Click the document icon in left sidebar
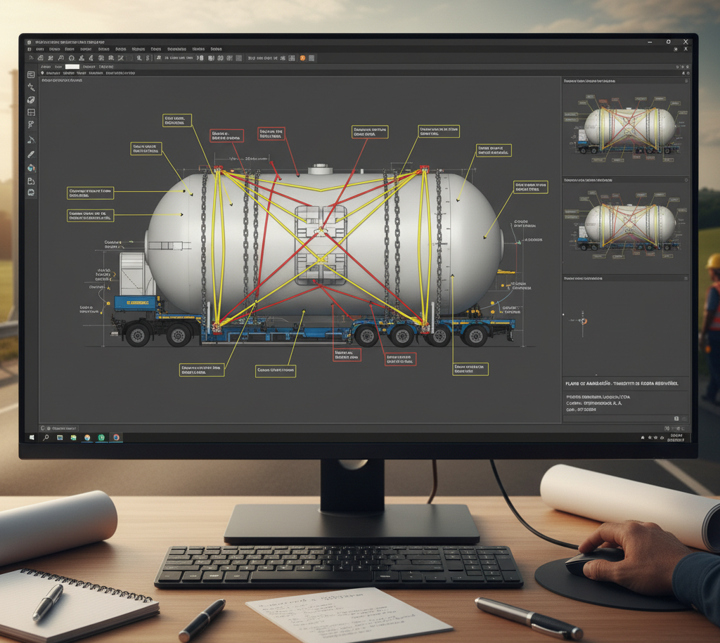The height and width of the screenshot is (643, 720). pos(31,181)
